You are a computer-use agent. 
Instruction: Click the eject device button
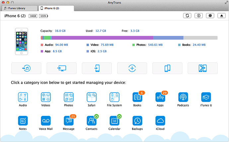point(222,16)
